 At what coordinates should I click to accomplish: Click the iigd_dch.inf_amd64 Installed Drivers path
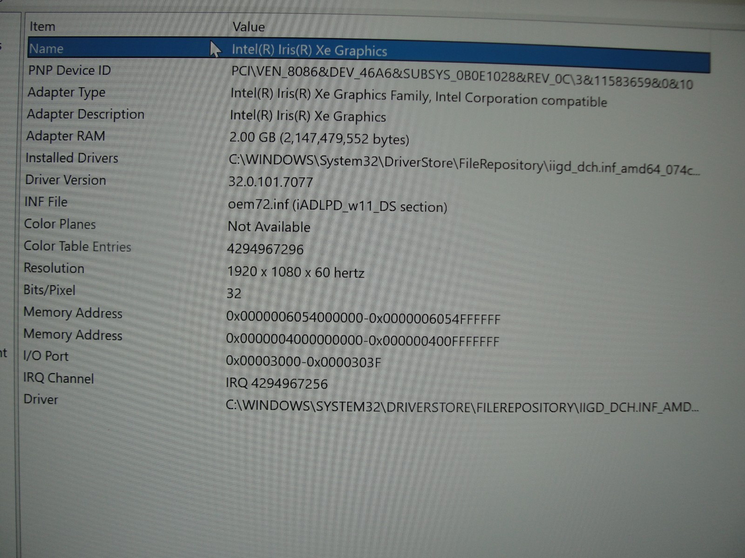(464, 165)
